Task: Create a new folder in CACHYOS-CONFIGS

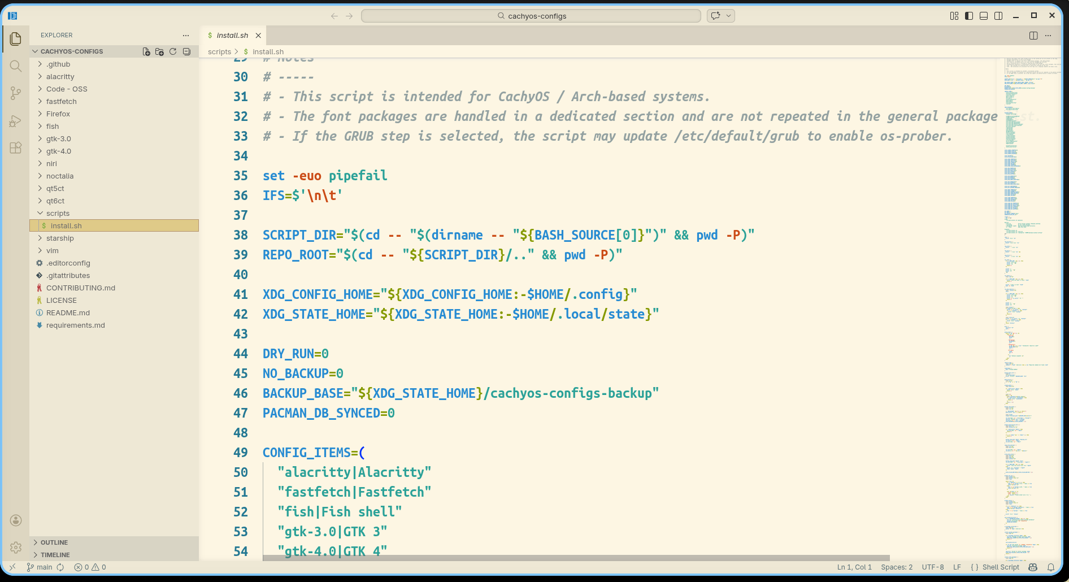Action: (x=159, y=51)
